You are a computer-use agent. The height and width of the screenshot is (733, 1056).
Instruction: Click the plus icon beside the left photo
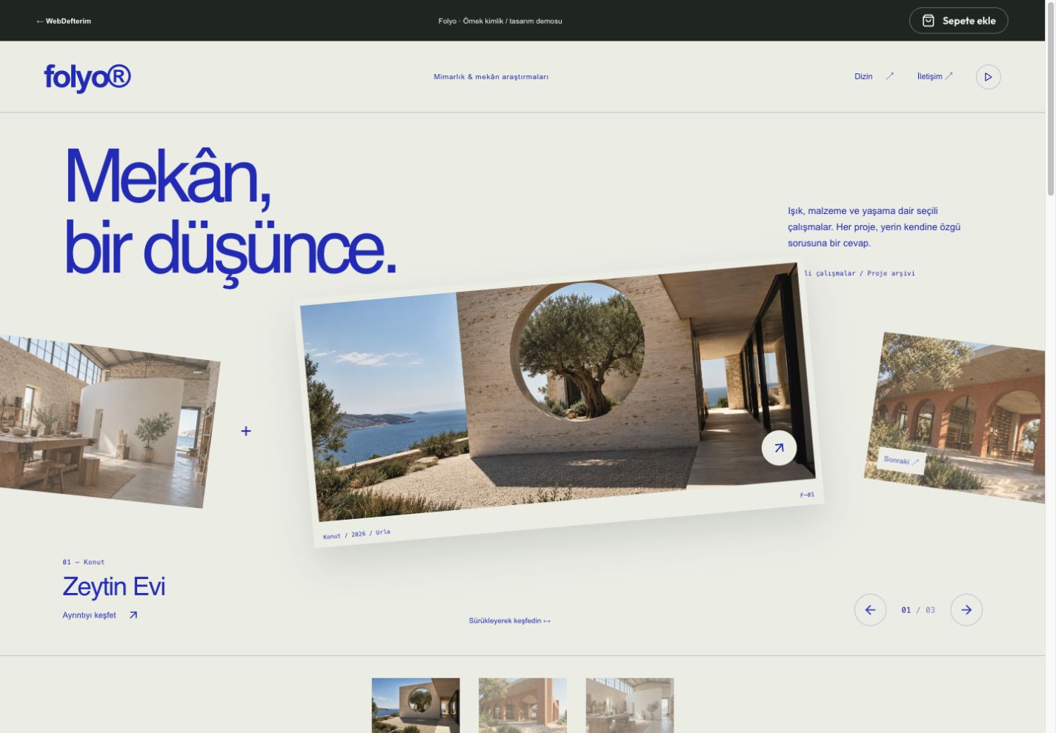click(x=246, y=431)
